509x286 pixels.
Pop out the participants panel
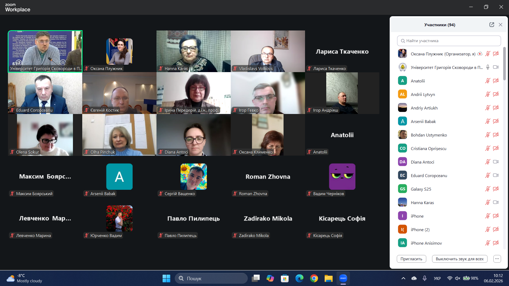click(x=492, y=25)
